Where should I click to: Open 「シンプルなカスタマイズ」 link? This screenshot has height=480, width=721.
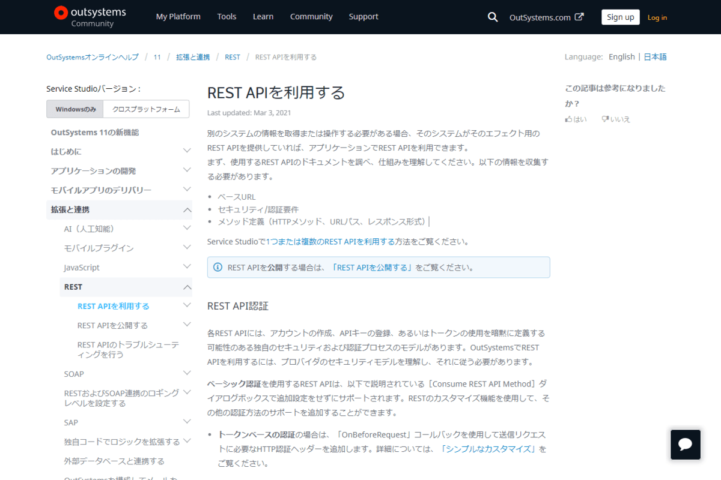489,449
